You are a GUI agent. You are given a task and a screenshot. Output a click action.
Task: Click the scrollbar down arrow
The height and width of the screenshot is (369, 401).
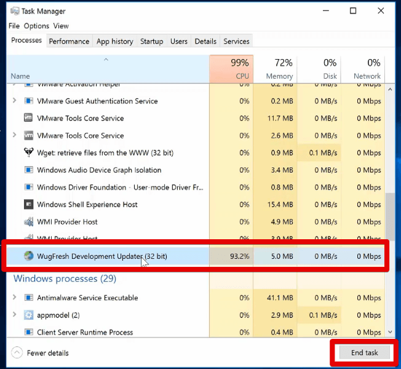click(x=390, y=332)
